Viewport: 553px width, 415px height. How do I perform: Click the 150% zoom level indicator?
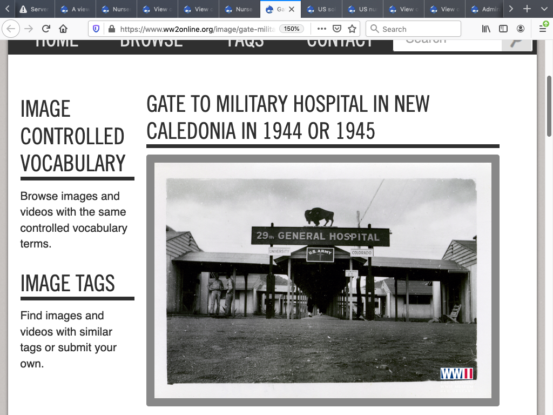coord(292,29)
